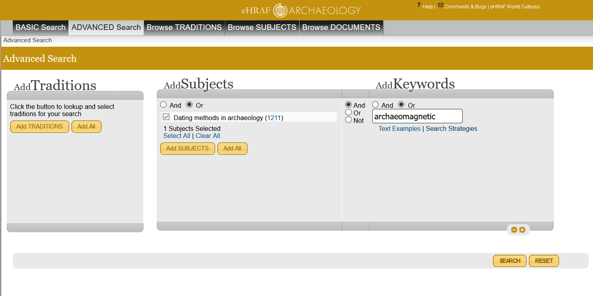Click the Add SUBJECTS button
The image size is (593, 296).
click(x=188, y=148)
